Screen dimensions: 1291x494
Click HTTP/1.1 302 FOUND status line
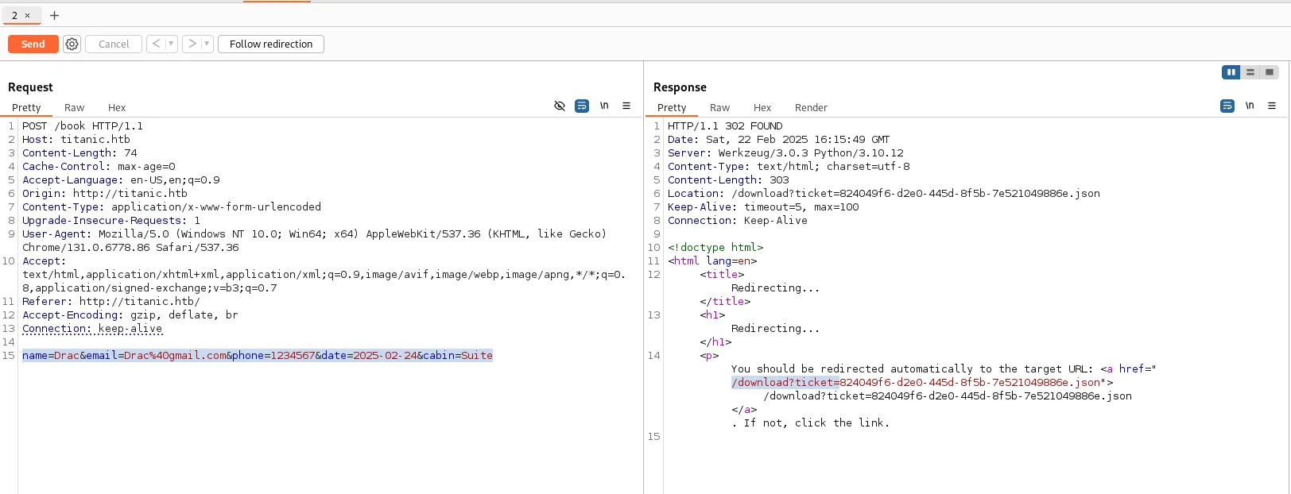725,125
